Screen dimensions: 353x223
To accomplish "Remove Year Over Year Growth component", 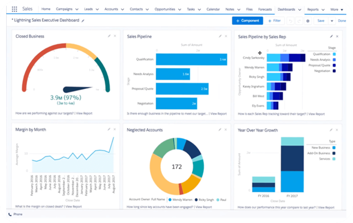I will click(x=337, y=130).
